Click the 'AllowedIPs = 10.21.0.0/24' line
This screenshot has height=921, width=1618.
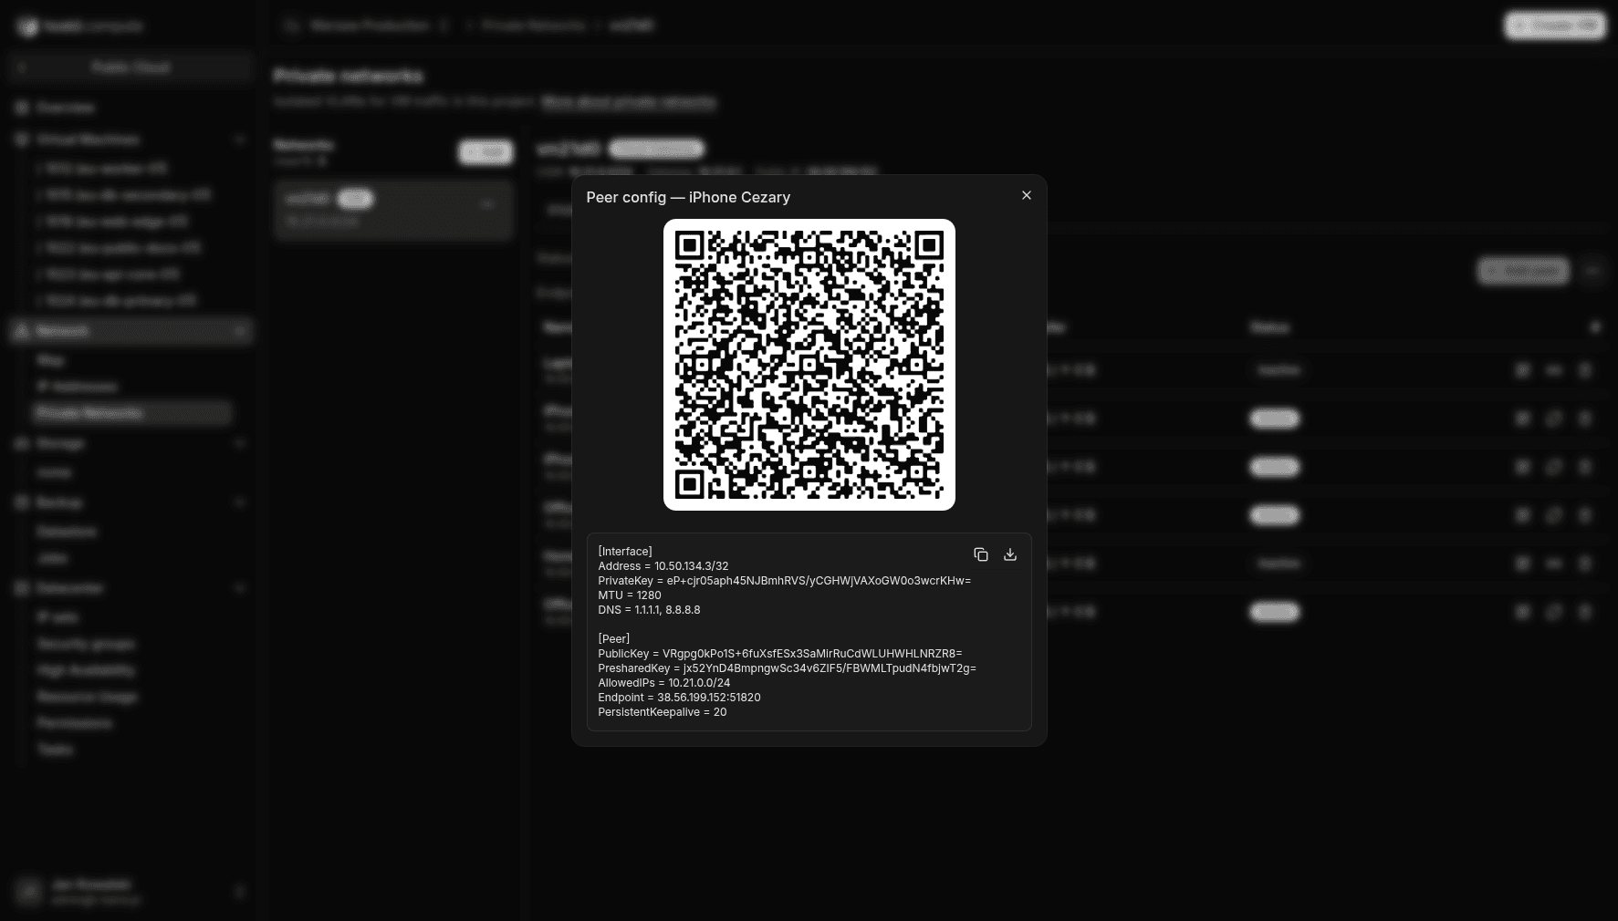point(664,683)
